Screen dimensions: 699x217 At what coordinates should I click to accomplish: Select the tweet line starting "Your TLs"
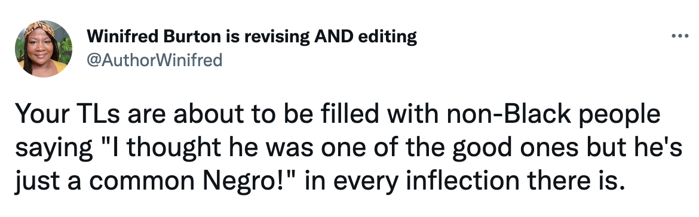(x=338, y=114)
